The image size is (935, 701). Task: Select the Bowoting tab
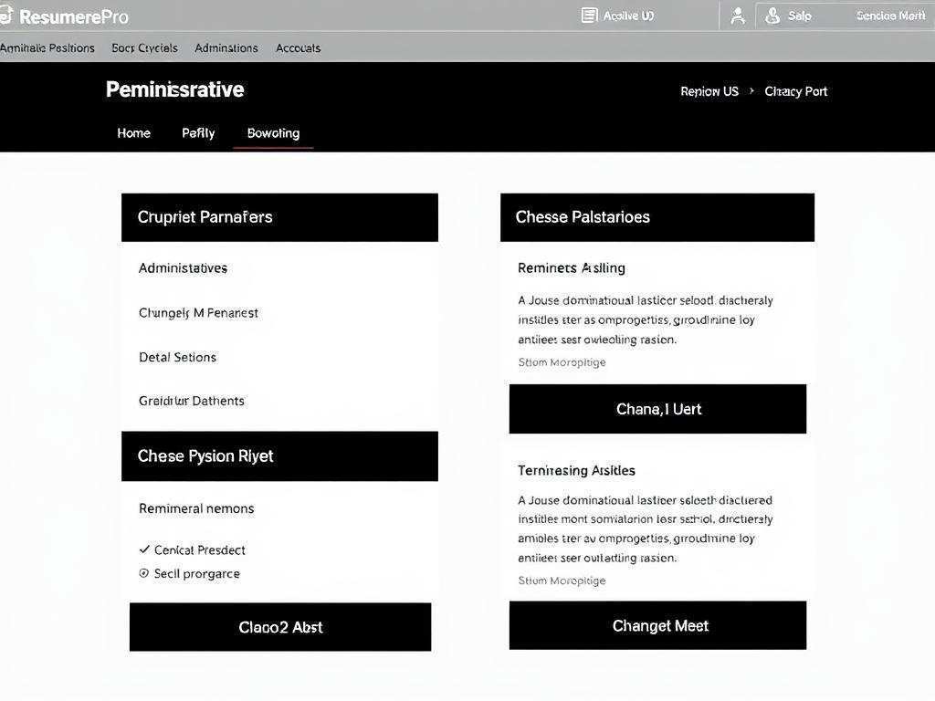[273, 133]
